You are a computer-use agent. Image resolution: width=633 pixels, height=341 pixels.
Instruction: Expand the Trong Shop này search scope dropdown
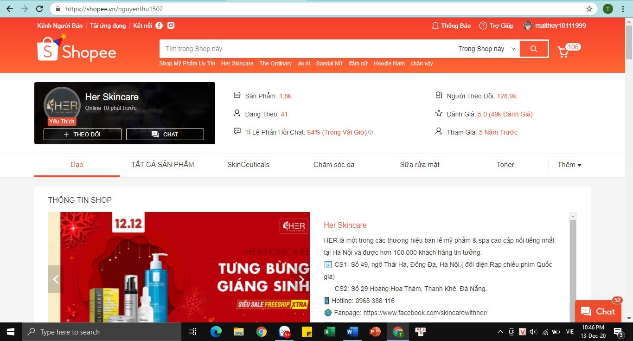click(x=487, y=49)
